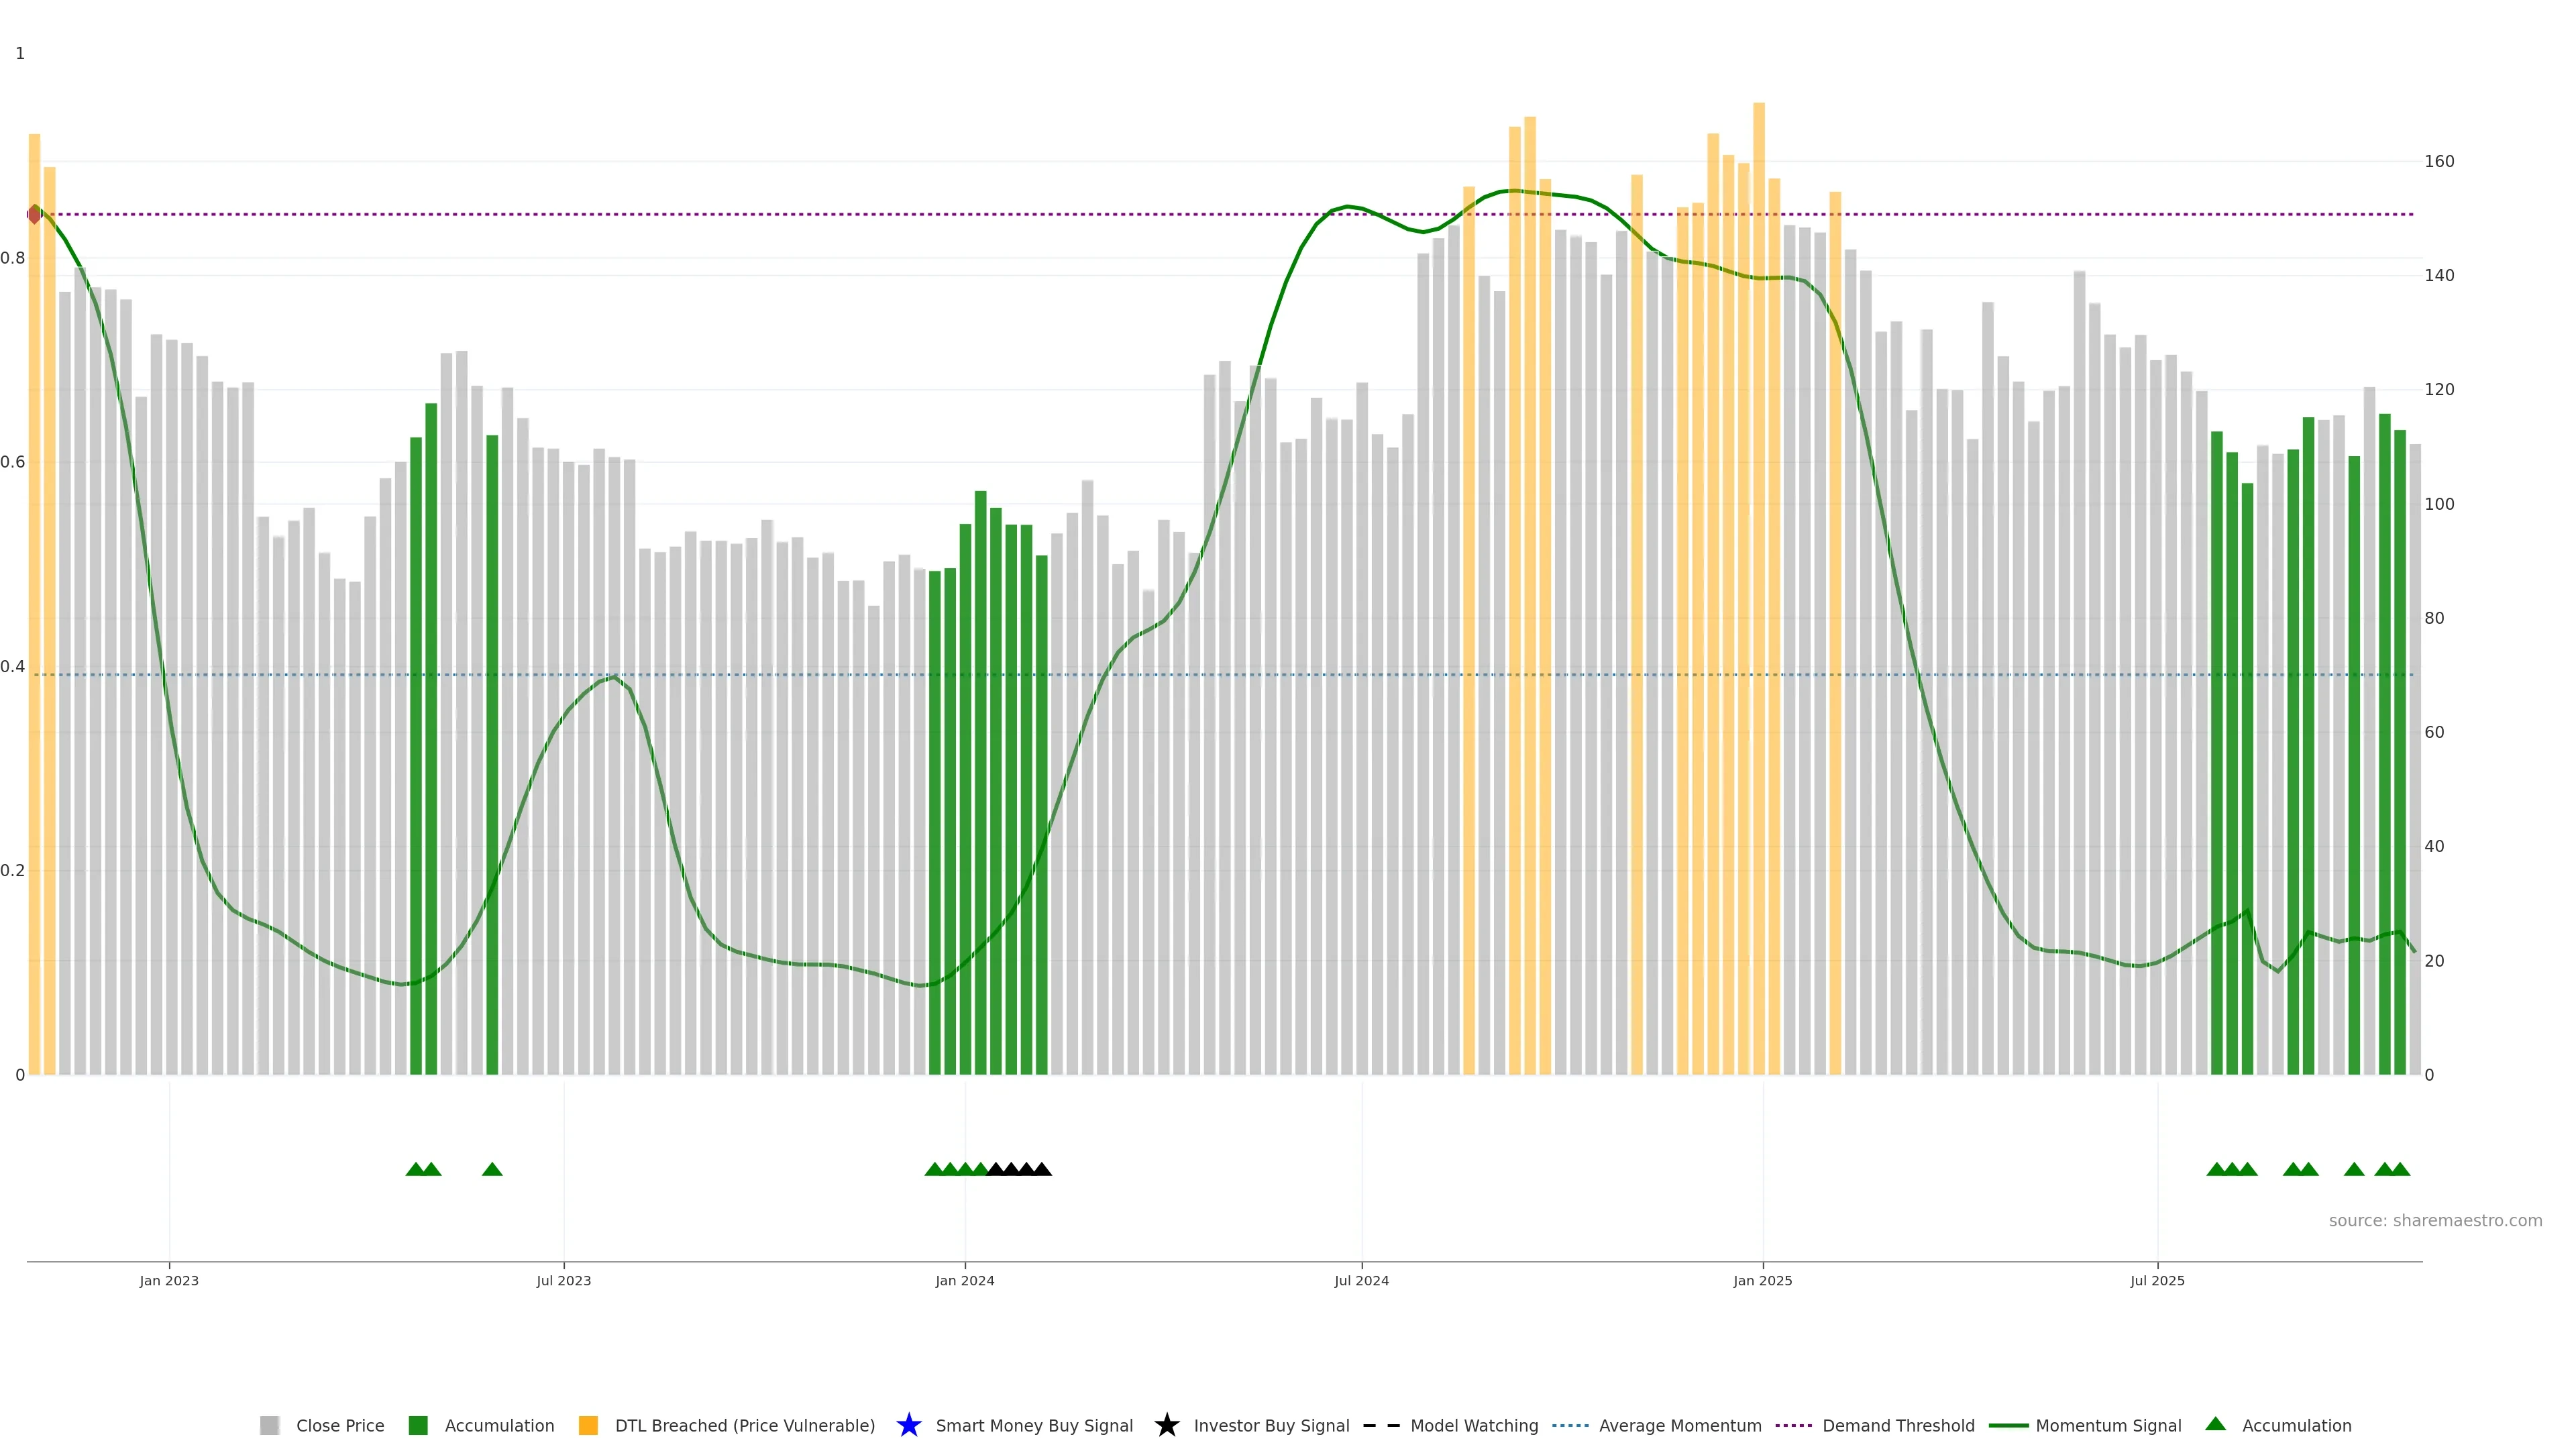Click the green triangle Accumulation legend icon
The image size is (2576, 1449).
(x=2215, y=1424)
